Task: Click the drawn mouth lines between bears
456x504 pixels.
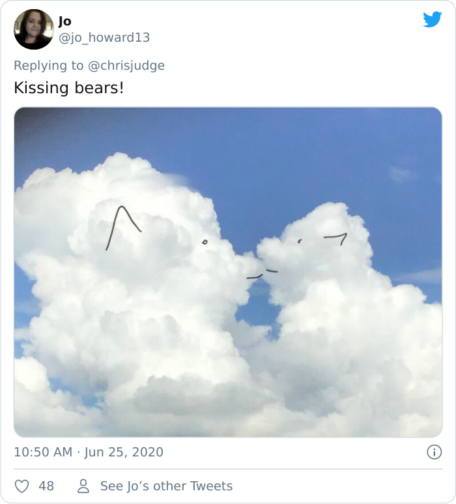Action: click(x=262, y=274)
